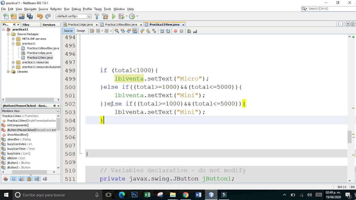The image size is (356, 200).
Task: Click the Next Bookmark icon
Action: pyautogui.click(x=148, y=31)
